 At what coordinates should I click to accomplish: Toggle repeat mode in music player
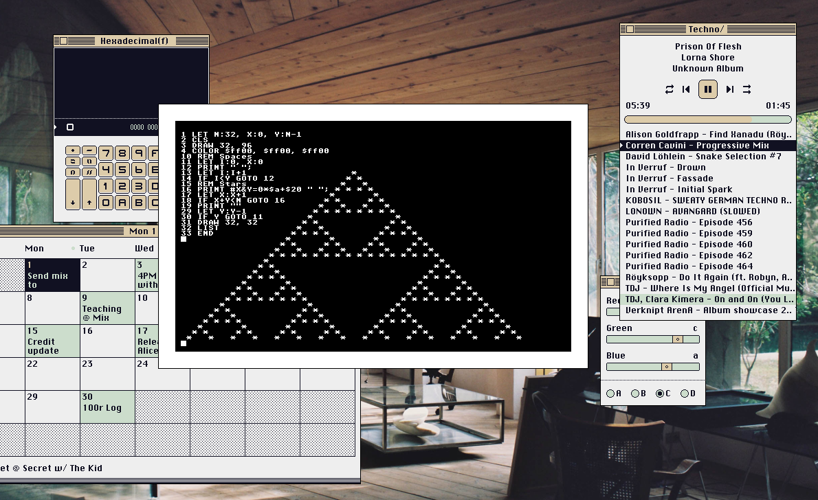pos(669,89)
